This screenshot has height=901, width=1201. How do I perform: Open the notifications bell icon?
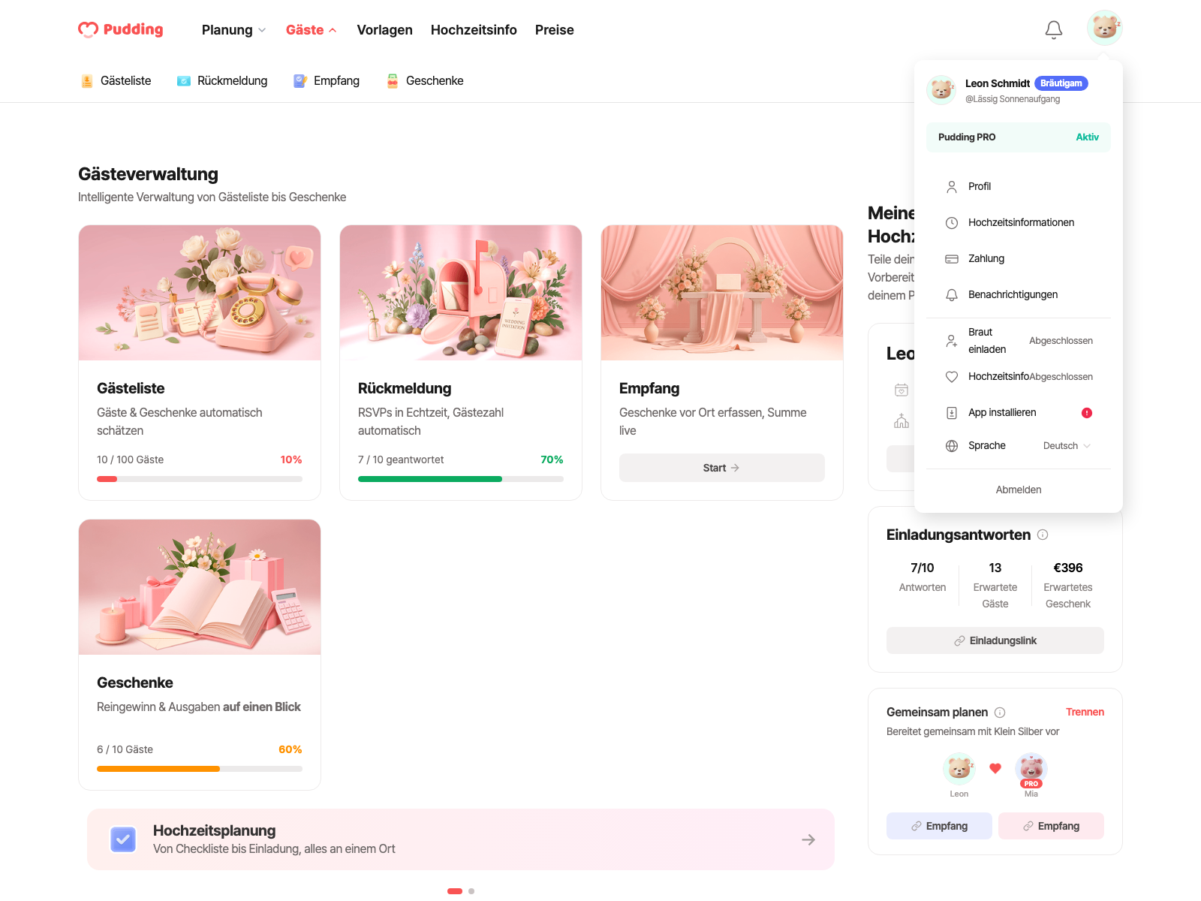[1054, 29]
